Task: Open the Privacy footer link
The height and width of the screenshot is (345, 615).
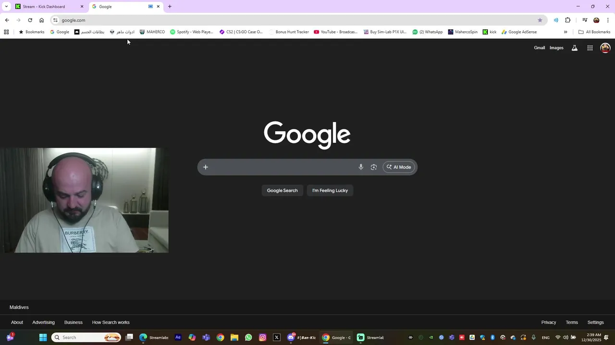Action: [x=549, y=322]
